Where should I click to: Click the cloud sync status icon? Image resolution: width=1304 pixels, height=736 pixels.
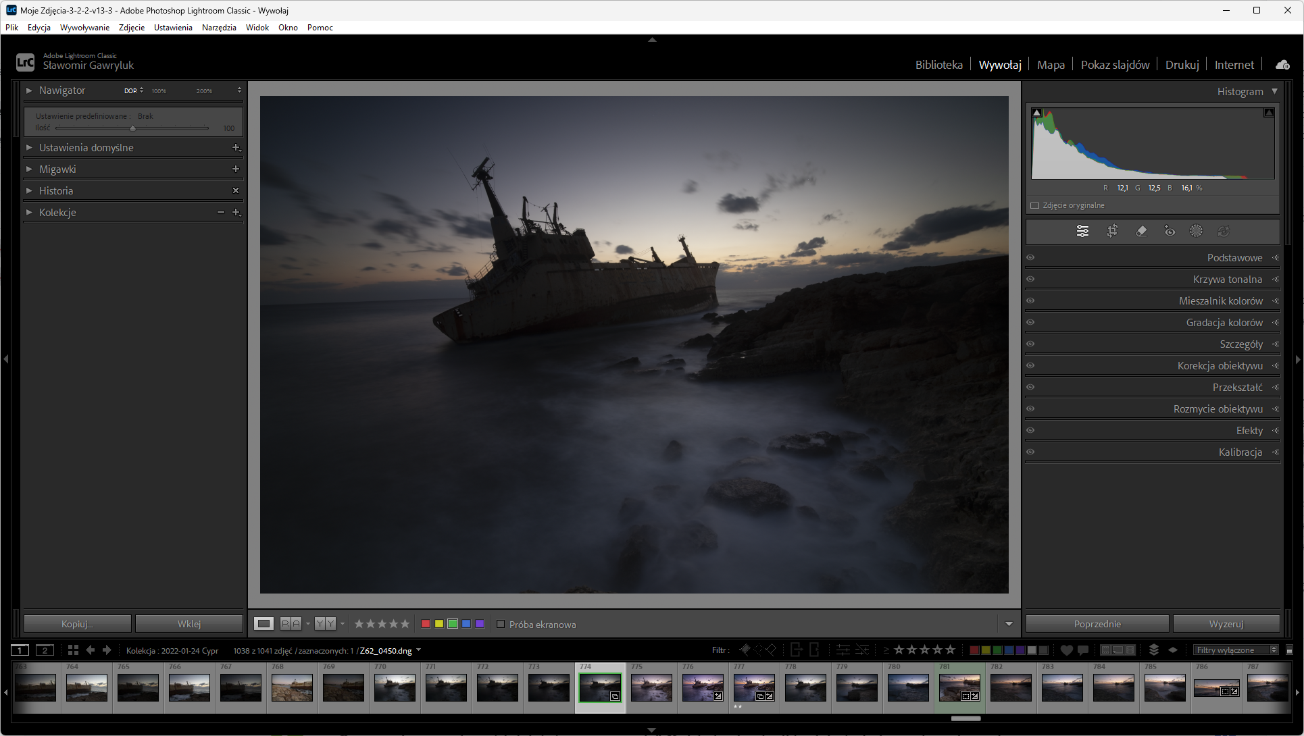(1282, 65)
